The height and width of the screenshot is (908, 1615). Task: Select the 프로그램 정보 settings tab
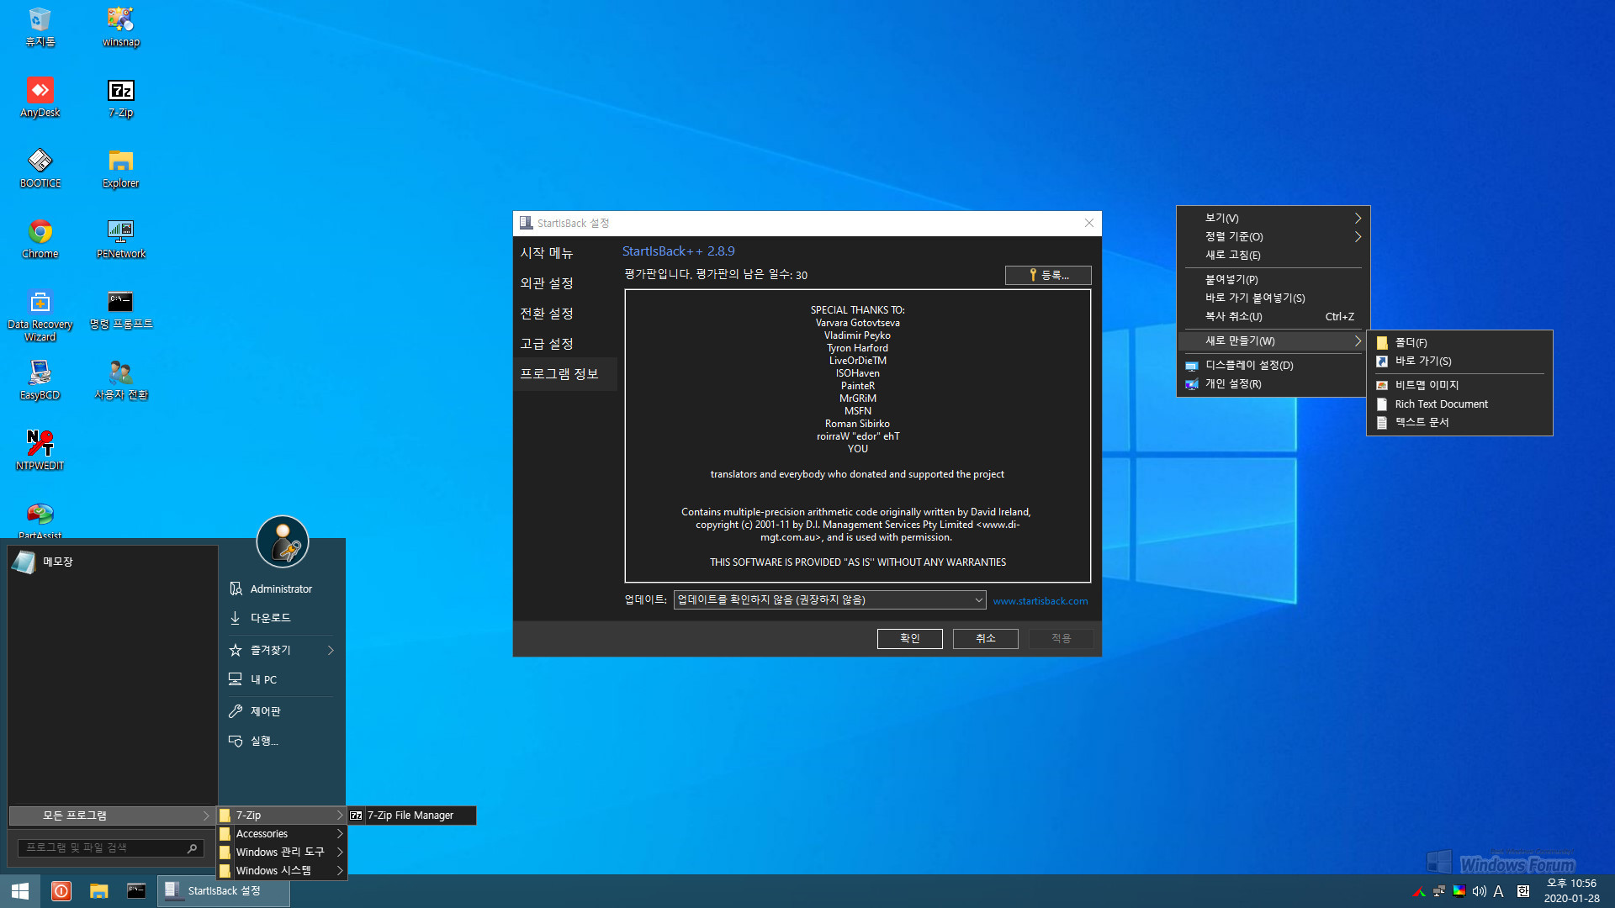coord(565,374)
